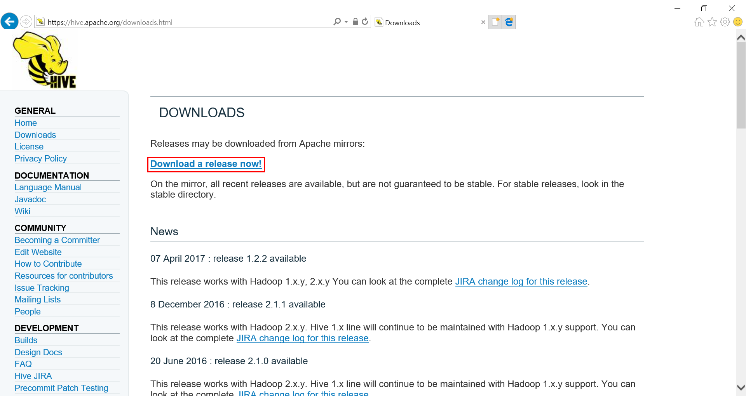Open a new tab with the new tab button
Viewport: 746px width, 396px height.
tap(495, 22)
